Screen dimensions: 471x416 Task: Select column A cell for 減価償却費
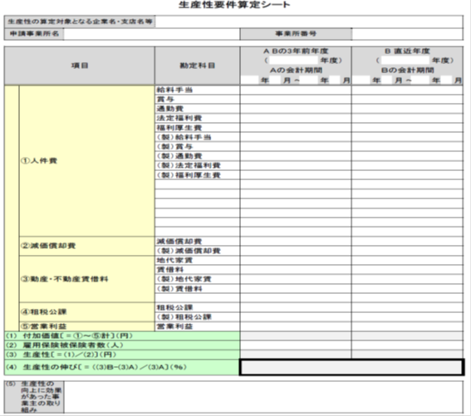tap(296, 241)
